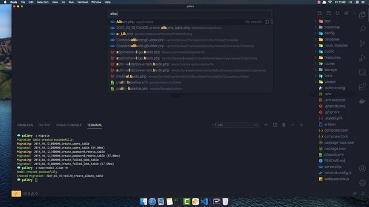The width and height of the screenshot is (369, 207).
Task: Open Visual Studio Code from the Dock
Action: (x=204, y=201)
